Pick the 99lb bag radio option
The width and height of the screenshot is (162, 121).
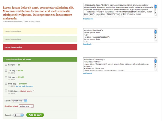(6, 84)
